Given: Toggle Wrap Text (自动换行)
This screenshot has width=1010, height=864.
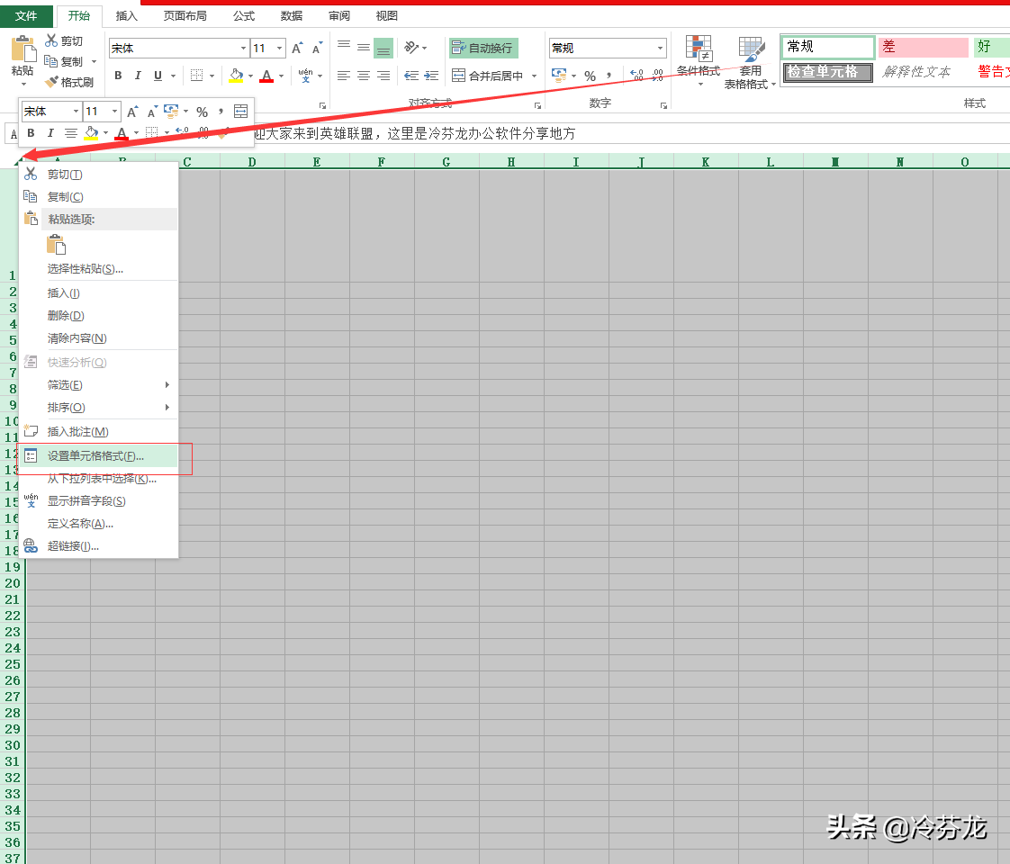Looking at the screenshot, I should (483, 49).
